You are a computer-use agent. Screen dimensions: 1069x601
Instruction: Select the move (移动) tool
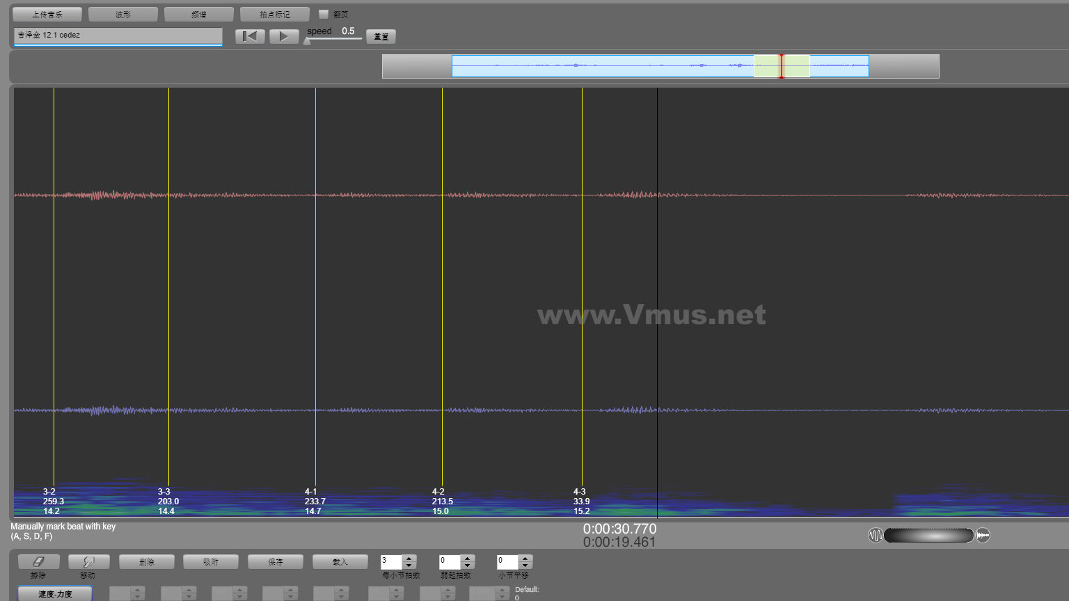[88, 561]
